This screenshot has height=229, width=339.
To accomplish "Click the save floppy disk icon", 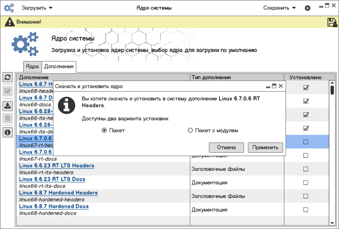I will [332, 22].
